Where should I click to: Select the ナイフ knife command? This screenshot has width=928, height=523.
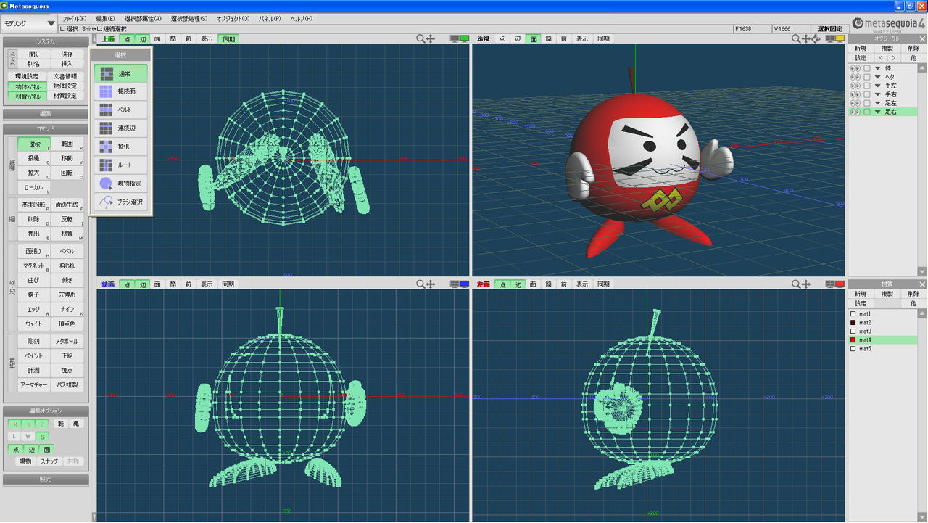pyautogui.click(x=67, y=309)
